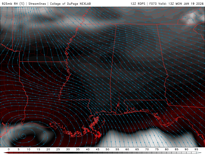Click the '35' colorbar scale label
Screen dimensions: 205x154
pos(78,149)
